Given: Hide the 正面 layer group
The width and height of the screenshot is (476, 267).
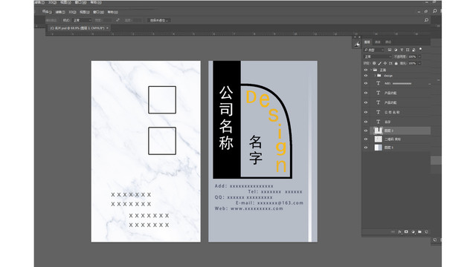Looking at the screenshot, I should point(365,70).
